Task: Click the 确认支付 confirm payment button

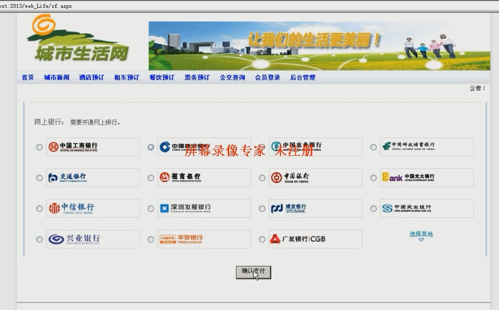Action: 253,273
